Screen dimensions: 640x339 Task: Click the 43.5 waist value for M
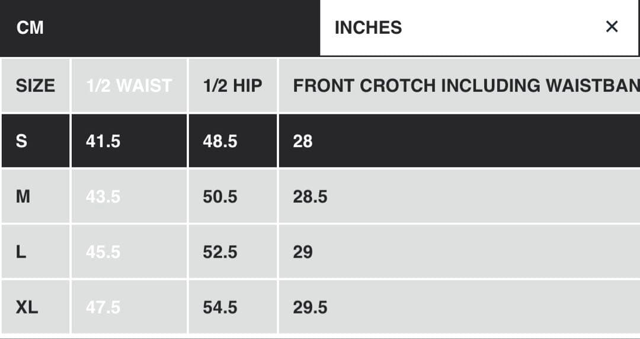click(x=103, y=196)
